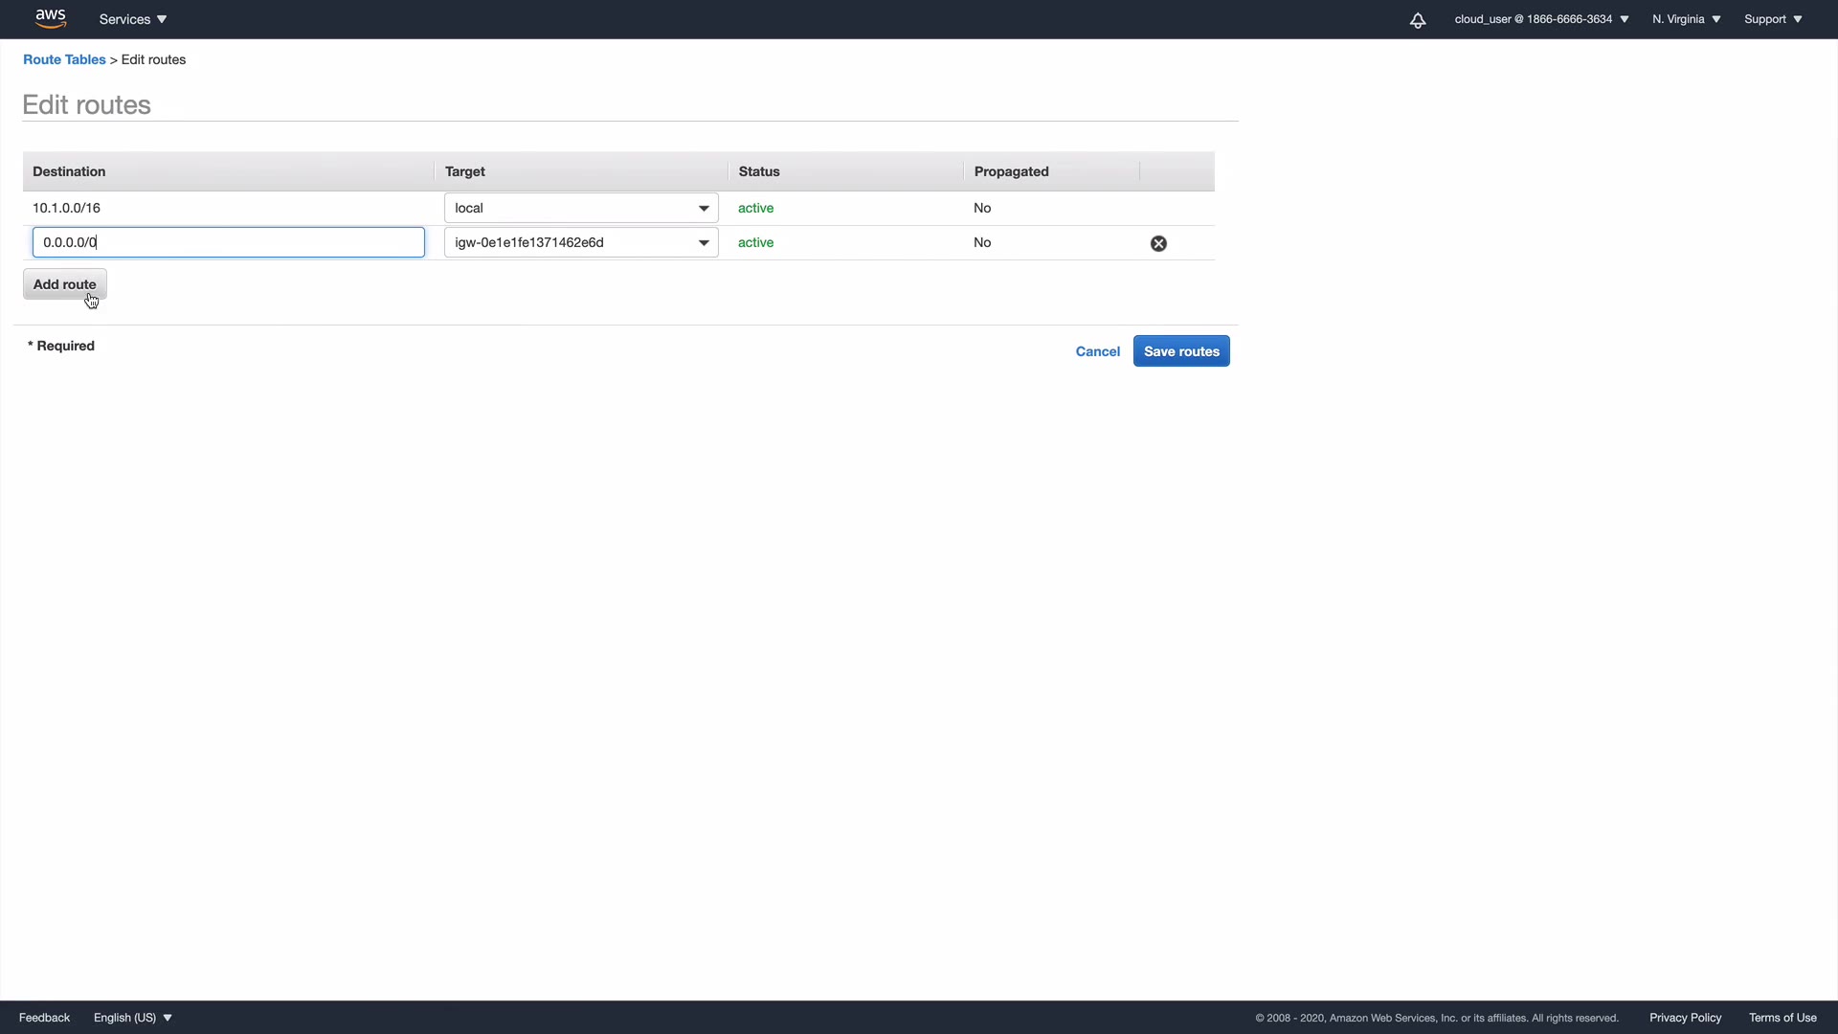
Task: Remove the 0.0.0.0/0 route with X icon
Action: [x=1158, y=243]
